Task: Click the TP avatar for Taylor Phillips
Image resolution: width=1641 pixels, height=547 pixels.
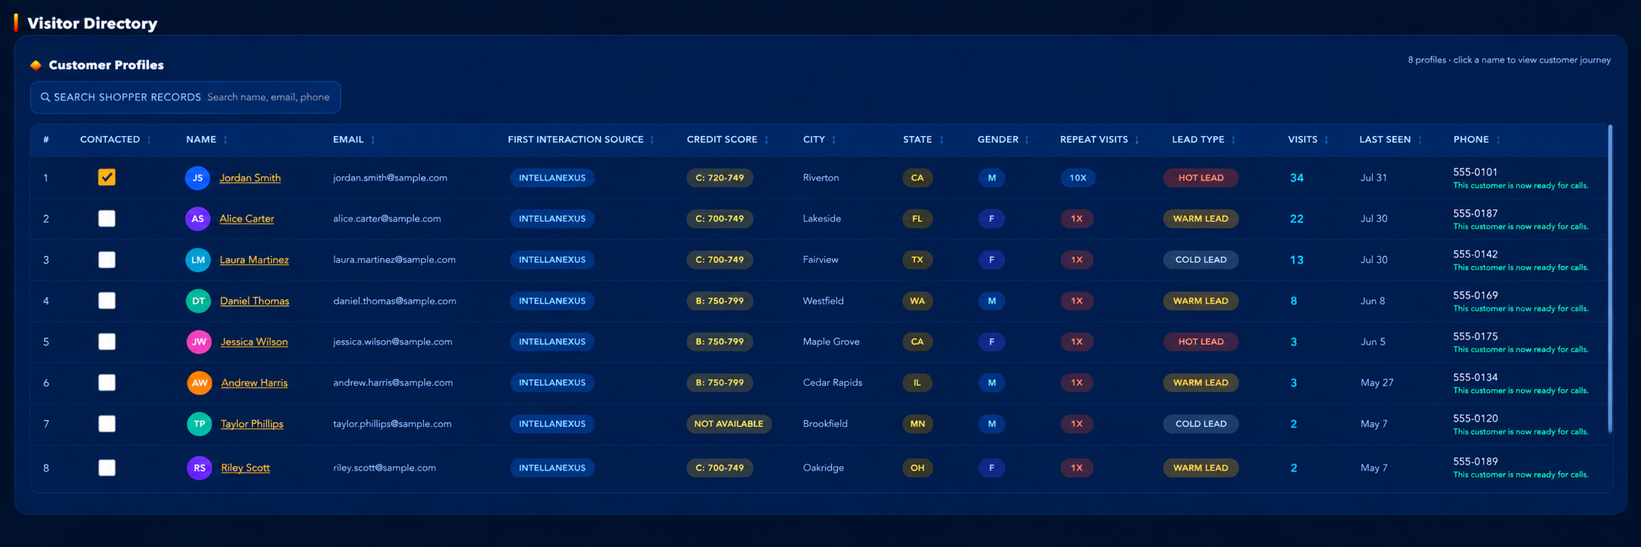Action: tap(199, 424)
